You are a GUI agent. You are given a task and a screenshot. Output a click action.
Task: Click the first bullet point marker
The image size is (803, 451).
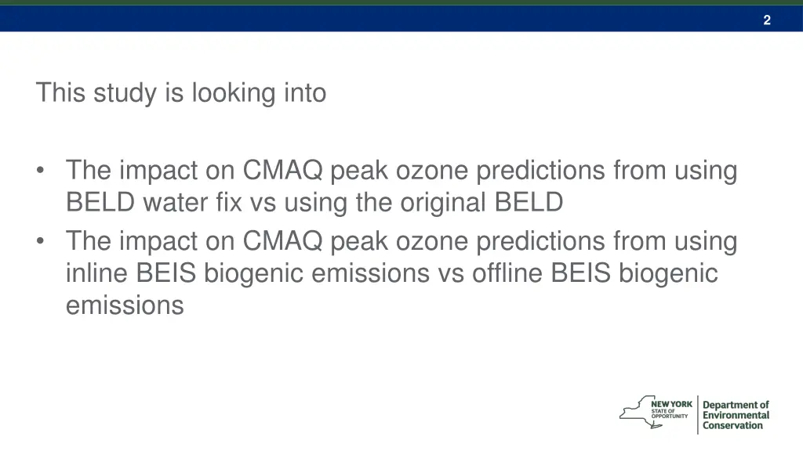pyautogui.click(x=41, y=170)
